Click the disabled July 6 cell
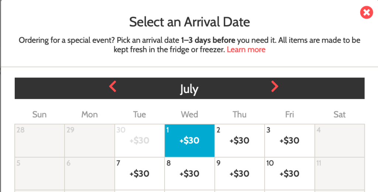Screen dimensions: 378x192 [90, 174]
